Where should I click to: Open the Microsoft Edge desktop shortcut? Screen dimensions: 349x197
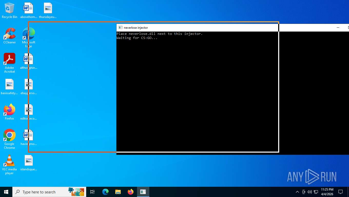[x=28, y=38]
